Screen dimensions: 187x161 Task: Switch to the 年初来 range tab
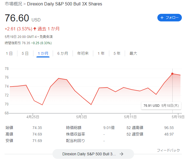click(x=83, y=53)
